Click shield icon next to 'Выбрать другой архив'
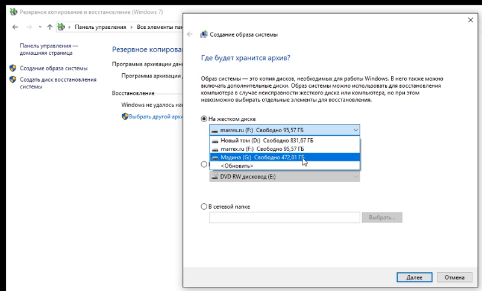The height and width of the screenshot is (291, 482). click(125, 117)
